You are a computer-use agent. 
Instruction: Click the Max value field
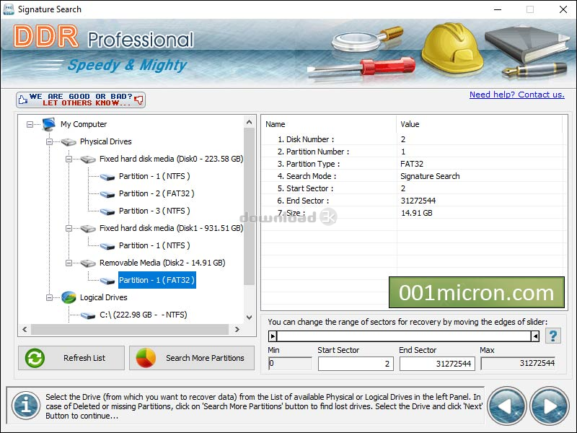pyautogui.click(x=519, y=364)
